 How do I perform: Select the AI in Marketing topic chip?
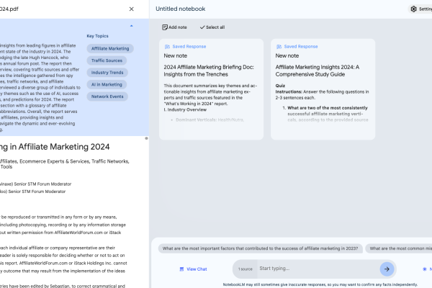[107, 84]
